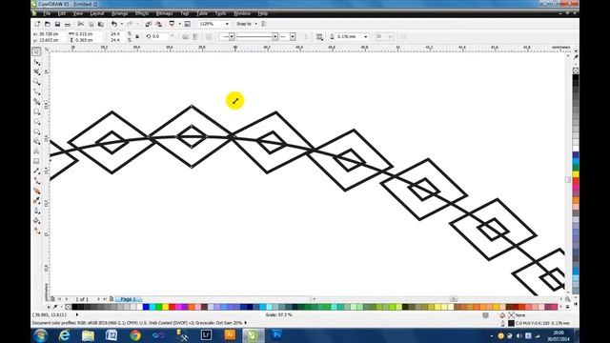Expand the undo history dropdown arrow

click(121, 24)
